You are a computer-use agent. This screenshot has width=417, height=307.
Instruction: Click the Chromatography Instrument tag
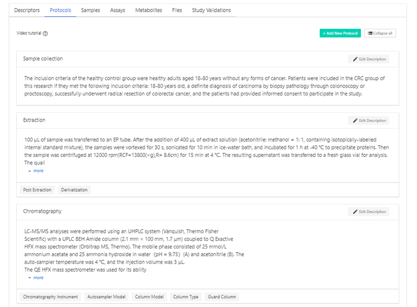pos(50,297)
